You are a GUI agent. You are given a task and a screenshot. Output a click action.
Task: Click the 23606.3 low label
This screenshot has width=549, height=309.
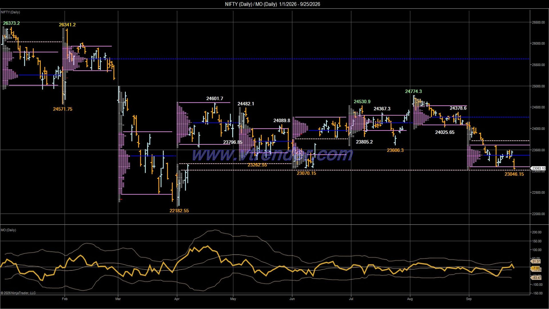pyautogui.click(x=395, y=150)
